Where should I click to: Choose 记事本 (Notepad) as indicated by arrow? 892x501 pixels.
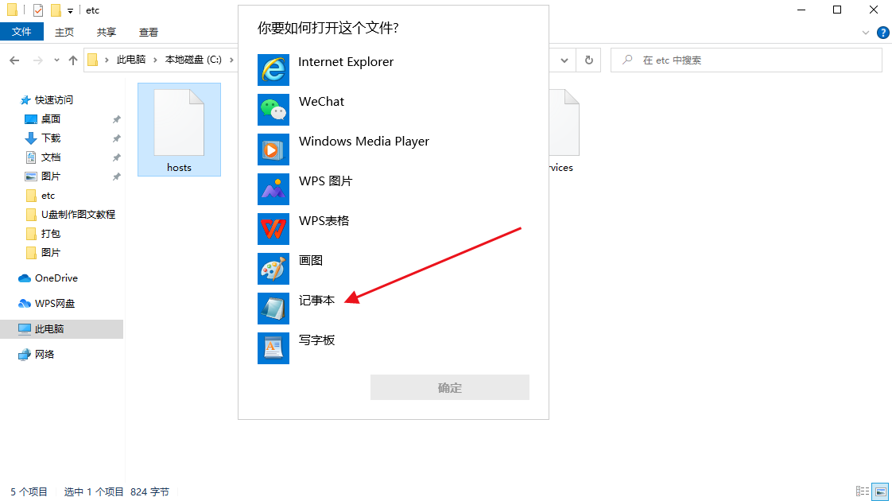[x=317, y=300]
